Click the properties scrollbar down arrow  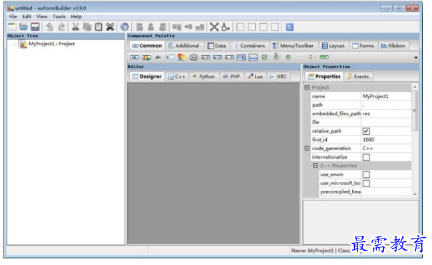[x=415, y=194]
